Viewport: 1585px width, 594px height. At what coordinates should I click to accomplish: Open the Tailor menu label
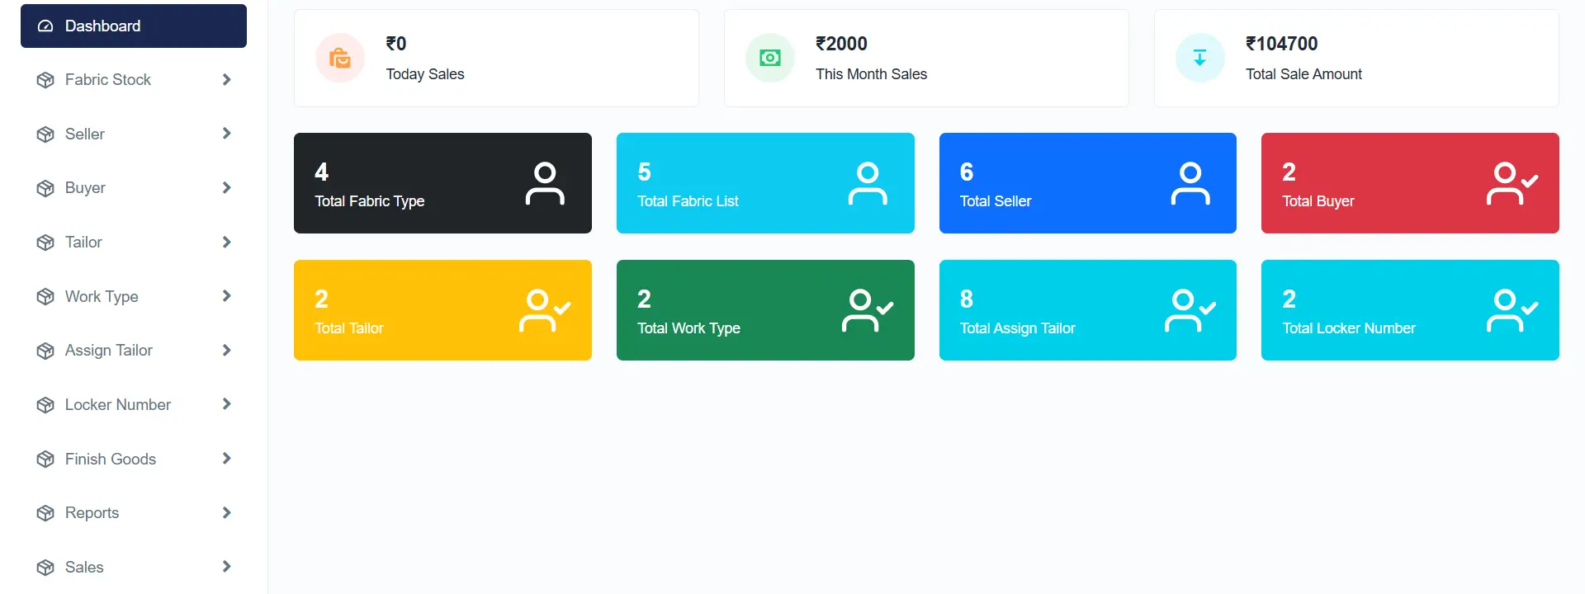coord(83,243)
